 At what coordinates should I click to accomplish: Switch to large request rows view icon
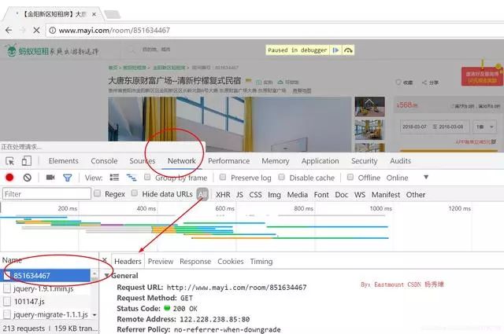click(114, 178)
